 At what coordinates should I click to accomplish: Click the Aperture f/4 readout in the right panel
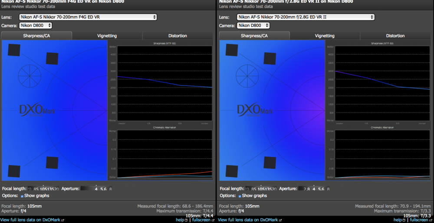point(232,211)
